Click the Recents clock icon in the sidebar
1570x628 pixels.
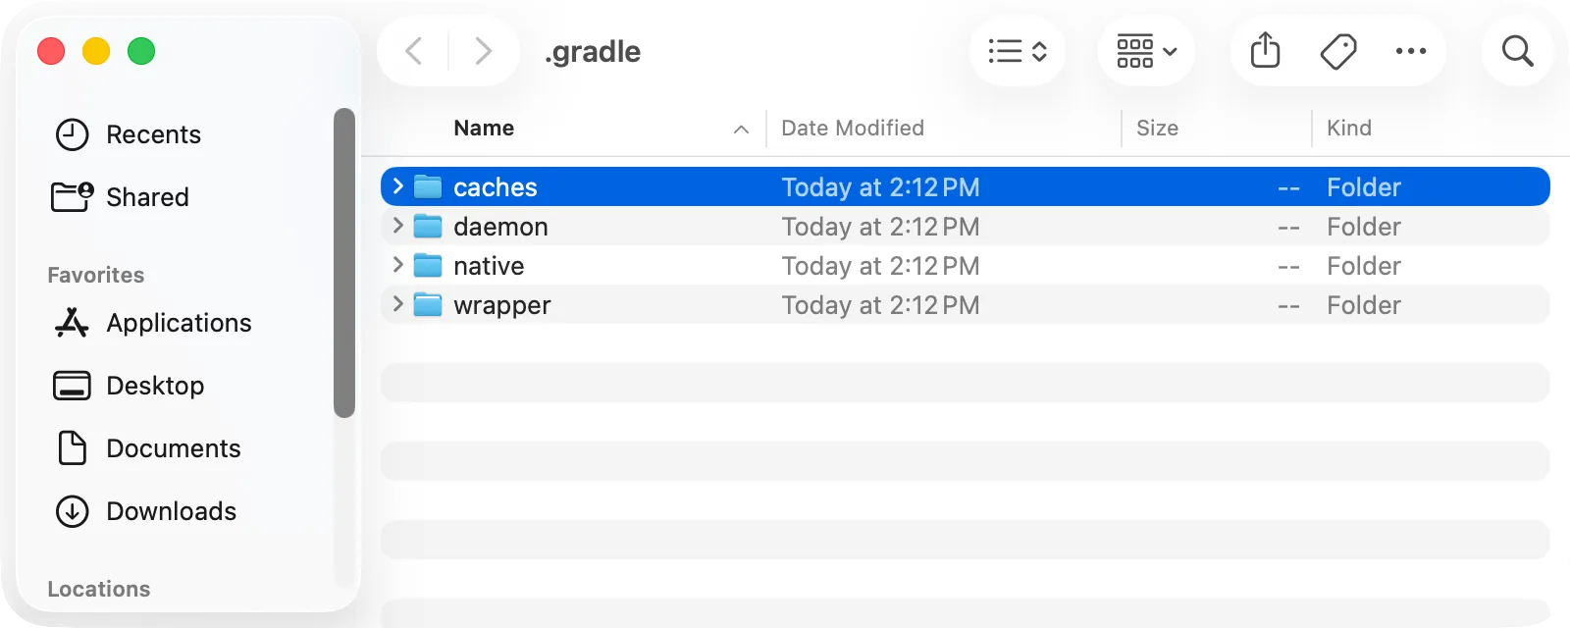point(72,134)
